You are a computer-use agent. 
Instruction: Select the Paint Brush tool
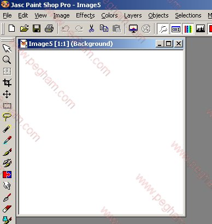point(7,152)
